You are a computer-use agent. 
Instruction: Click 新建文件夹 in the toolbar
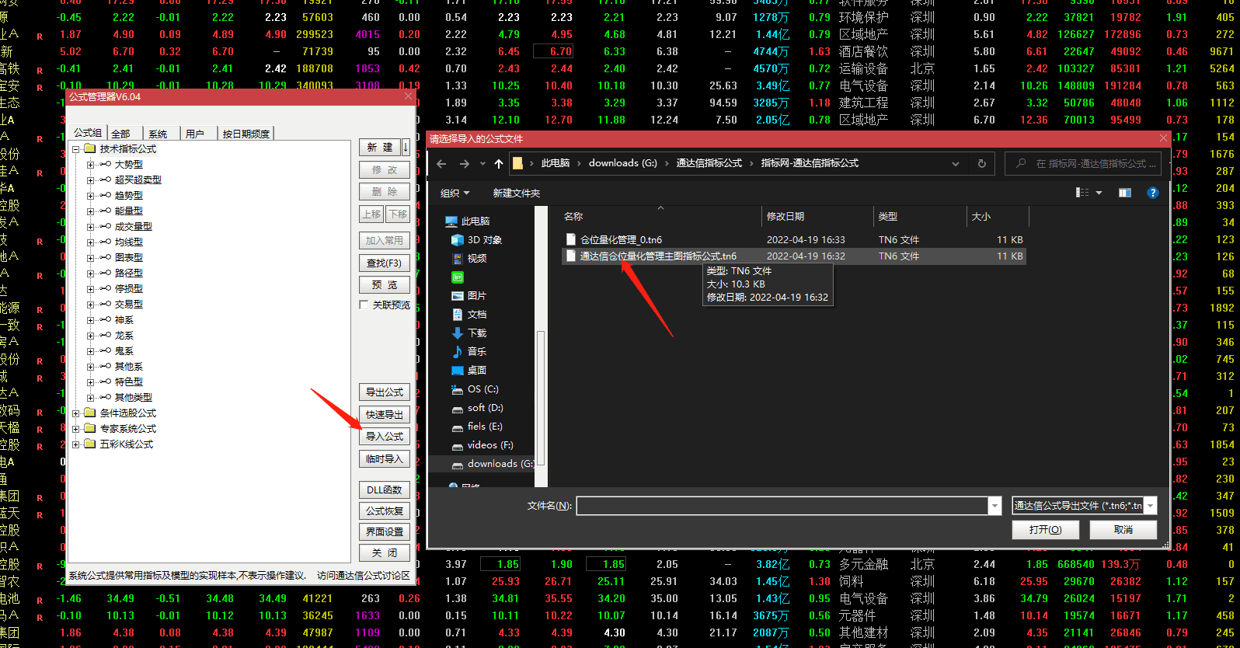coord(517,193)
